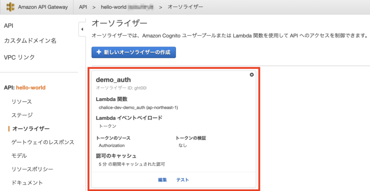Click the Lambda イベントペイロード label
This screenshot has height=191, width=370.
pyautogui.click(x=129, y=118)
